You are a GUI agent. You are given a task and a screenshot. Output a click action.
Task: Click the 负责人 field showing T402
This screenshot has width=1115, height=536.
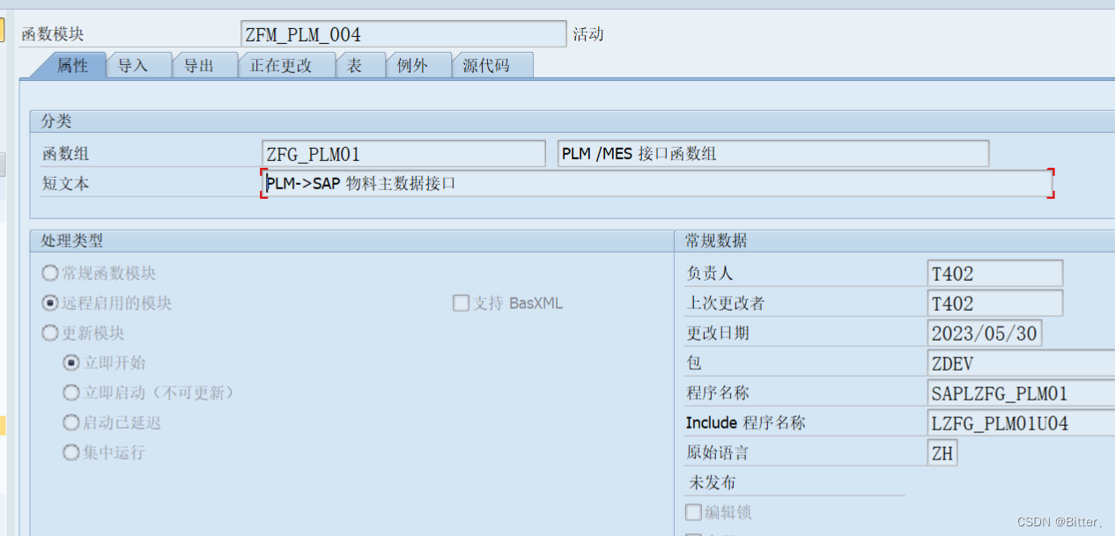[994, 273]
